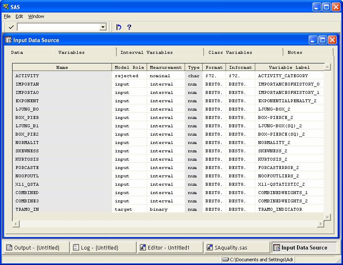343x265 pixels.
Task: Click the SAquality.sas editor icon
Action: 210,247
